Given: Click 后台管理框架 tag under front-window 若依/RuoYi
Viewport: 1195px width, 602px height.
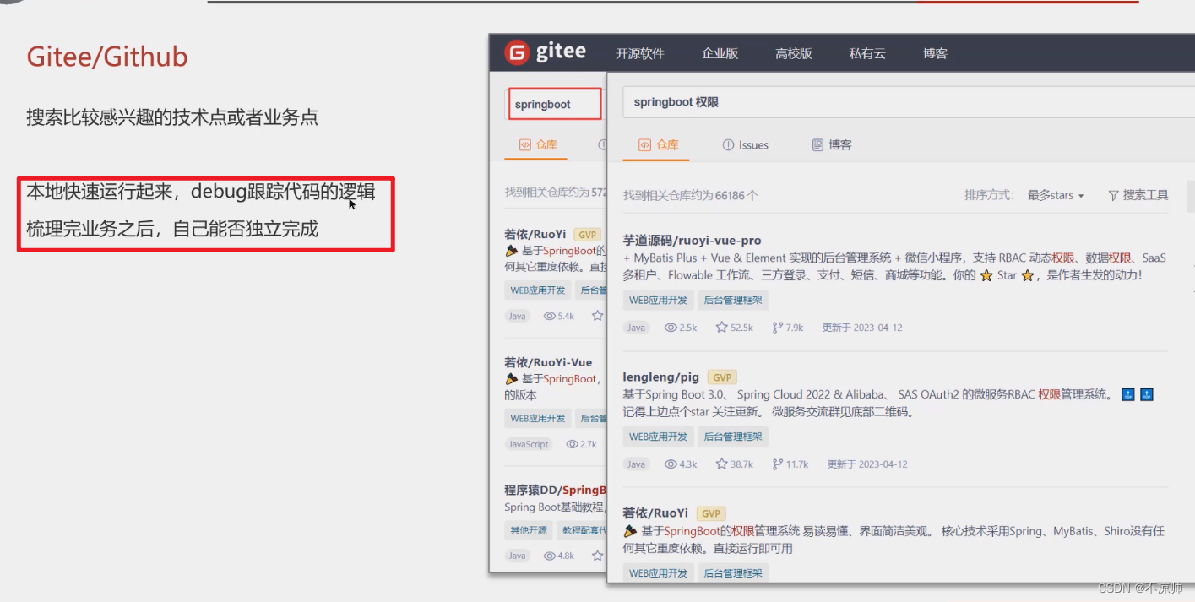Looking at the screenshot, I should tap(733, 572).
